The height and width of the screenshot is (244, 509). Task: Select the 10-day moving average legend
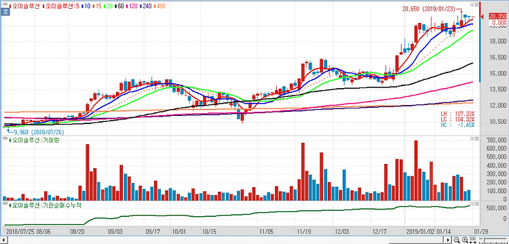click(86, 6)
